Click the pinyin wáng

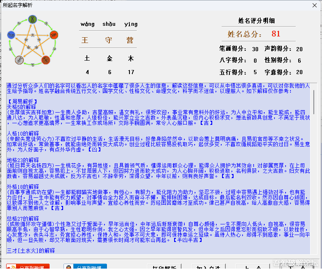click(88, 24)
